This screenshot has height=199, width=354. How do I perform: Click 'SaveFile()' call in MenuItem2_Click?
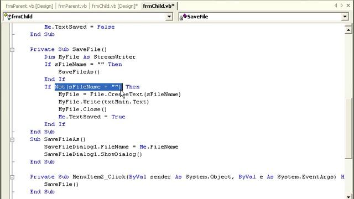[61, 184]
